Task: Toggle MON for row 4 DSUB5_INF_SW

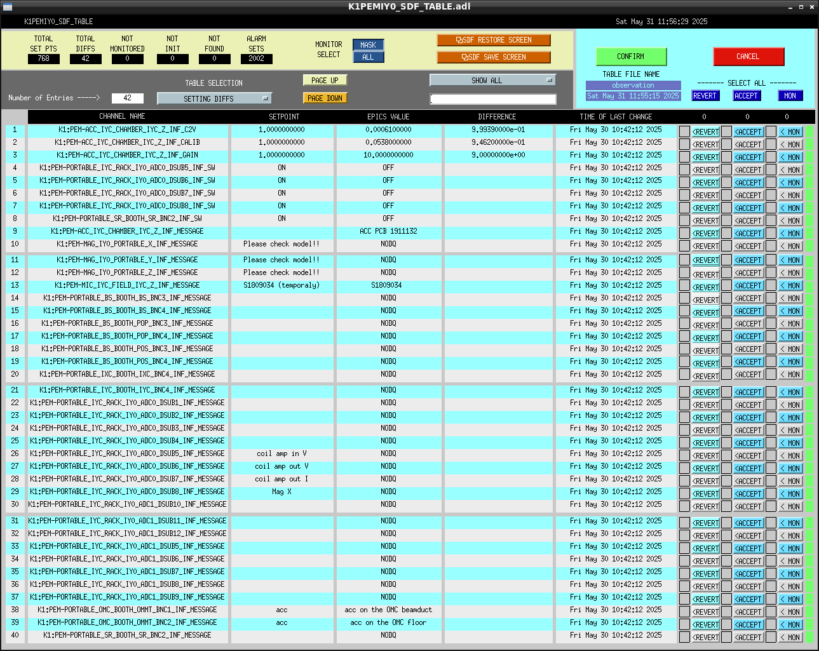Action: [x=790, y=170]
